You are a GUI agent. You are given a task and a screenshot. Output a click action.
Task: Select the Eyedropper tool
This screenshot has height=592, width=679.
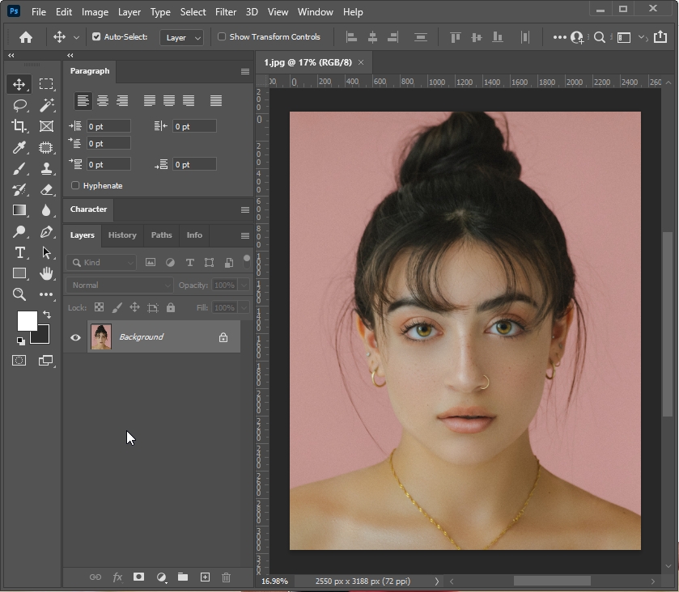click(19, 147)
